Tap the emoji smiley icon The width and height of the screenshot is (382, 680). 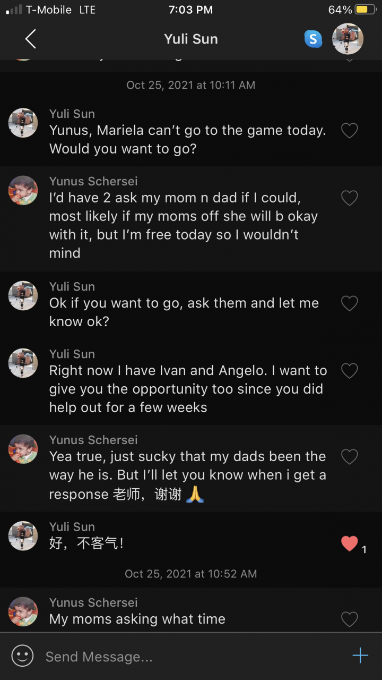(x=22, y=656)
